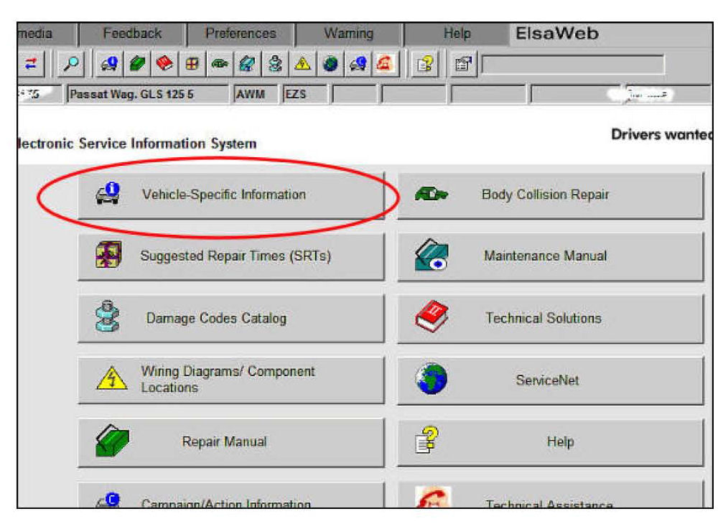Viewport: 723px width, 524px height.
Task: Click the globe ServiceNet icon in toolbar
Action: point(330,65)
